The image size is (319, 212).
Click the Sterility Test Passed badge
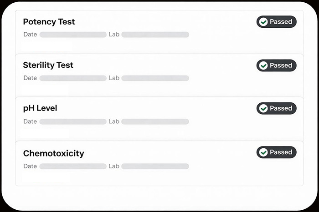coord(277,66)
